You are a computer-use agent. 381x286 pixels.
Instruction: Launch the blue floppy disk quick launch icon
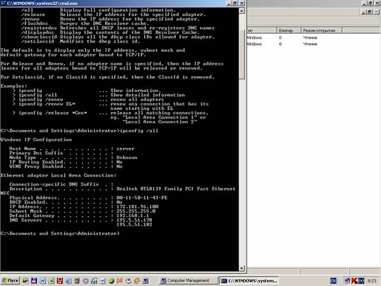click(x=34, y=281)
